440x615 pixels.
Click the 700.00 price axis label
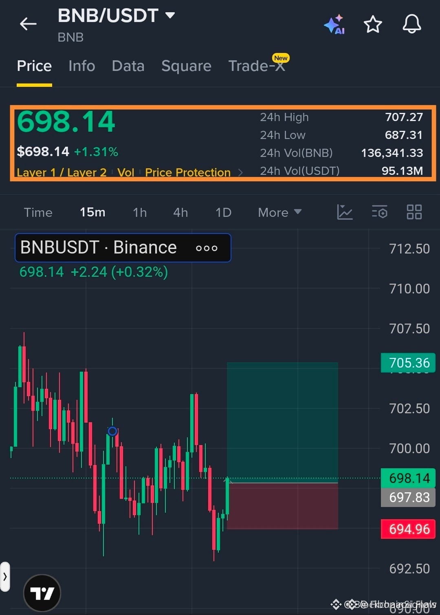coord(409,448)
